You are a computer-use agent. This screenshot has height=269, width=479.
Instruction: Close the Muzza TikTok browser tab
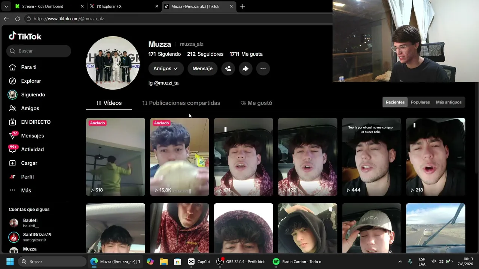pyautogui.click(x=232, y=6)
